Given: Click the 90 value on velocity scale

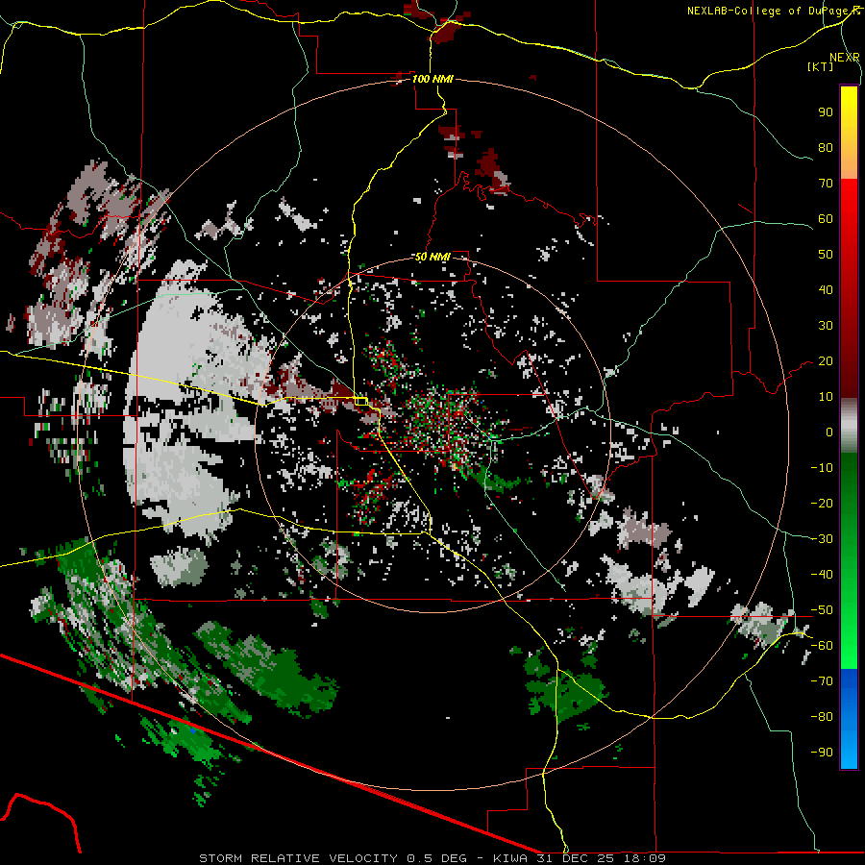Looking at the screenshot, I should [826, 112].
